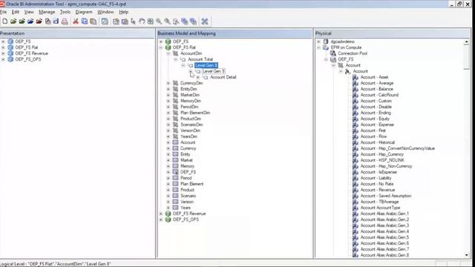This screenshot has width=475, height=267.
Task: Collapse EPM on Compute in Physical pane
Action: [x=318, y=47]
